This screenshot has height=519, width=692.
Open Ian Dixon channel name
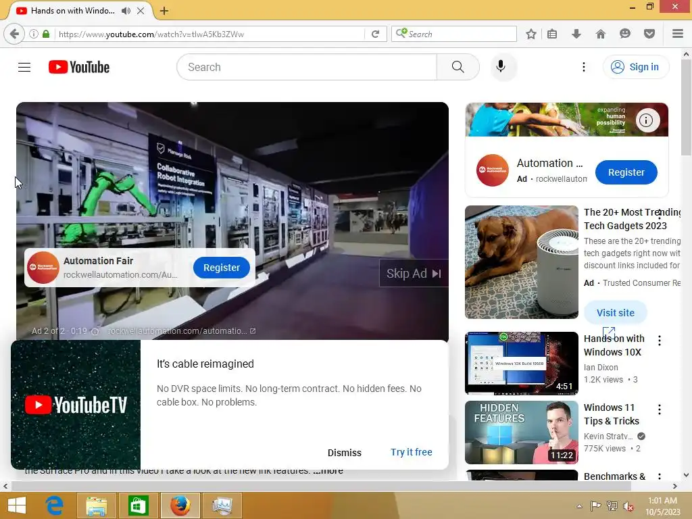click(601, 368)
